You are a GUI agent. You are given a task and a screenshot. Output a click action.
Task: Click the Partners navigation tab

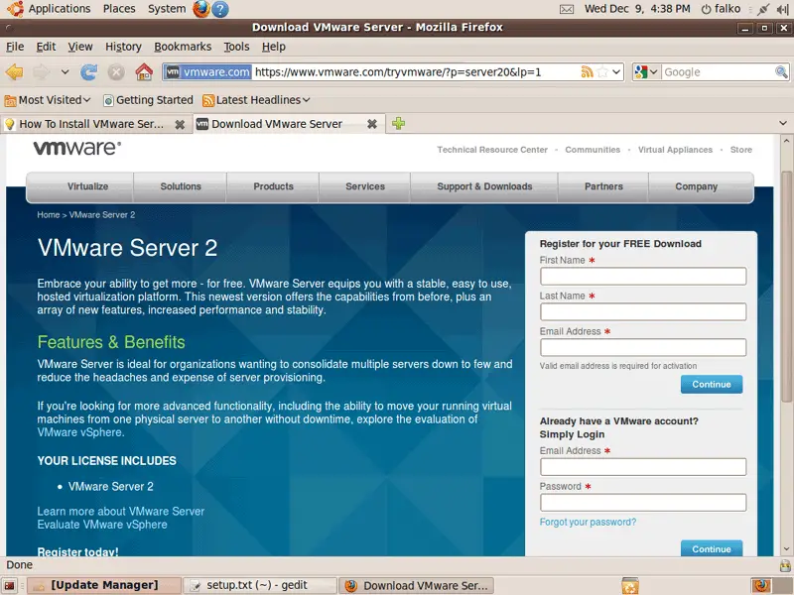point(603,186)
